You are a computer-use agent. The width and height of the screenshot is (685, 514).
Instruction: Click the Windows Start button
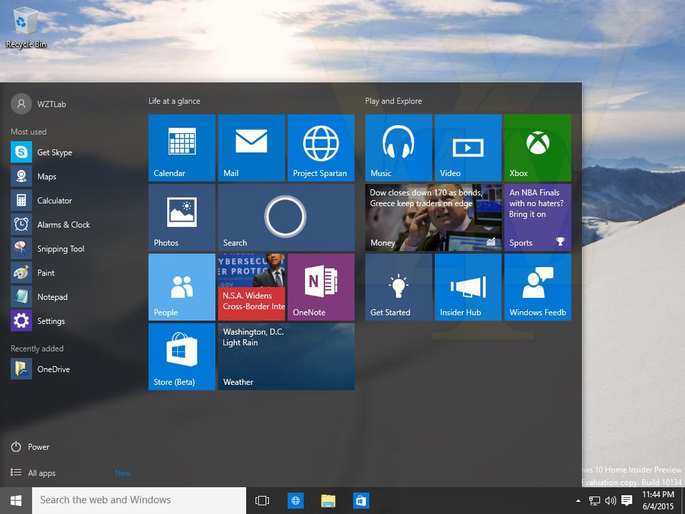click(x=16, y=501)
